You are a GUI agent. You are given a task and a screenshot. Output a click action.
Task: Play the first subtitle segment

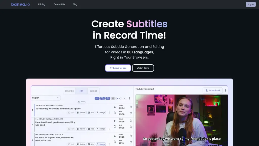pyautogui.click(x=115, y=107)
